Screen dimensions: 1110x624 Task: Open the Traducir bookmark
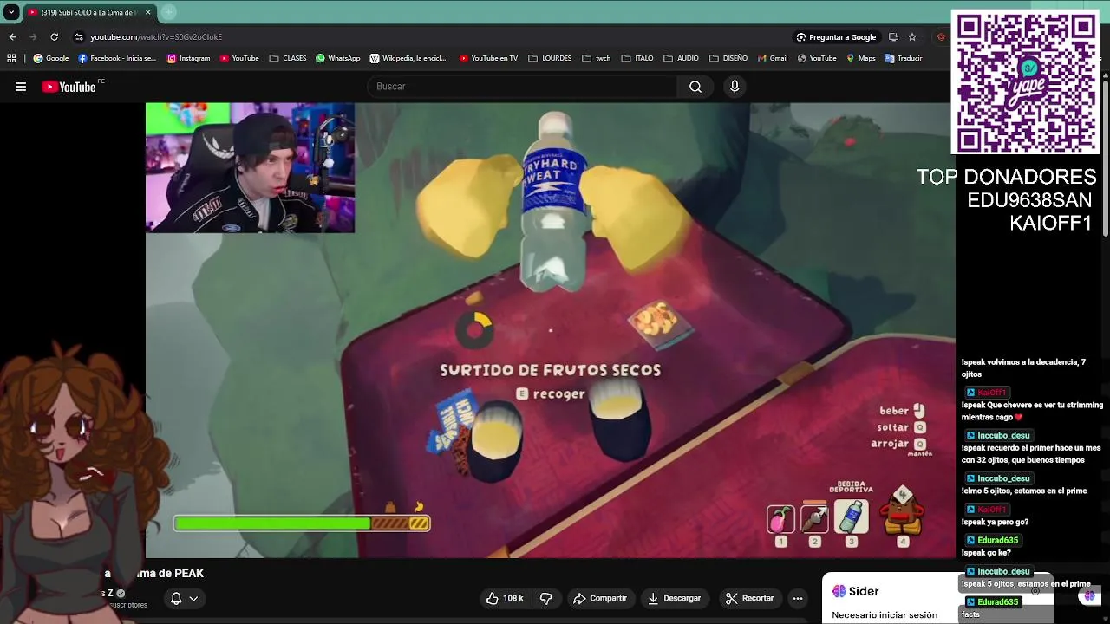pyautogui.click(x=903, y=58)
